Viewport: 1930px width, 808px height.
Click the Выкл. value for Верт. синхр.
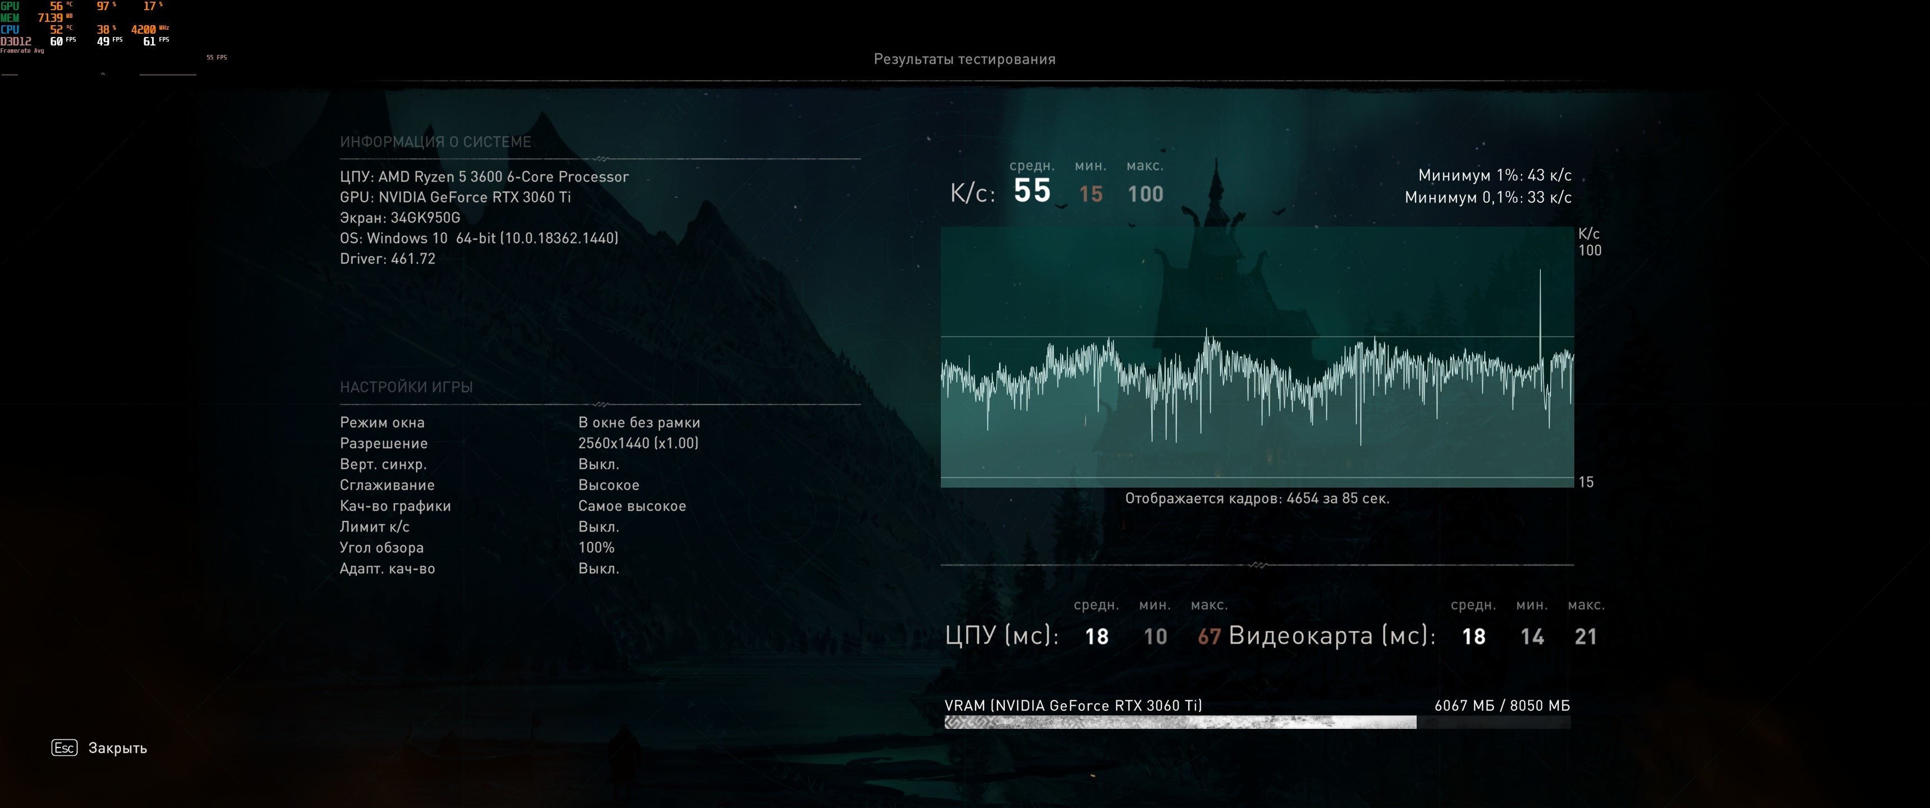tap(599, 465)
